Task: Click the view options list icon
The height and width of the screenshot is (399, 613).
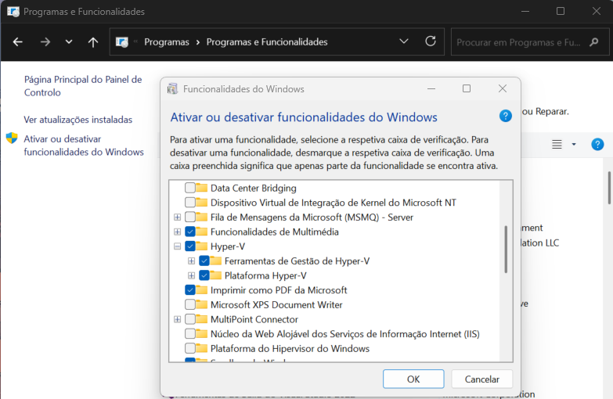Action: click(x=557, y=145)
